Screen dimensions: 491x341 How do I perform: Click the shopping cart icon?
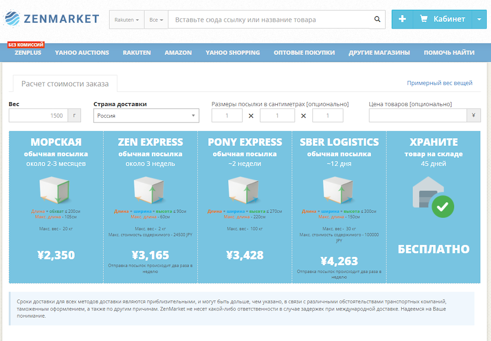click(x=423, y=19)
